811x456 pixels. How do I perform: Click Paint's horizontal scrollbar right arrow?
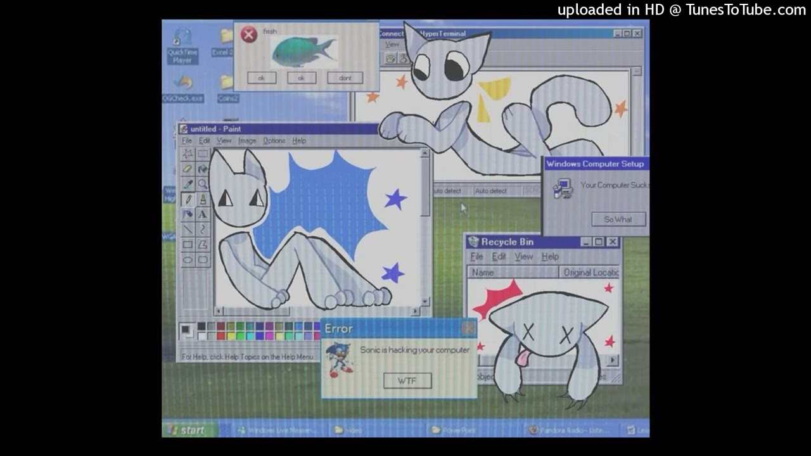click(x=416, y=311)
